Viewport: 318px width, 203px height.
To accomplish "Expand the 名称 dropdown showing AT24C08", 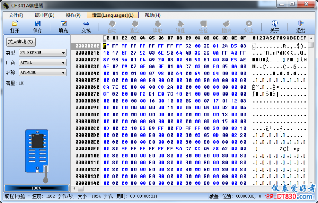I will [x=43, y=72].
